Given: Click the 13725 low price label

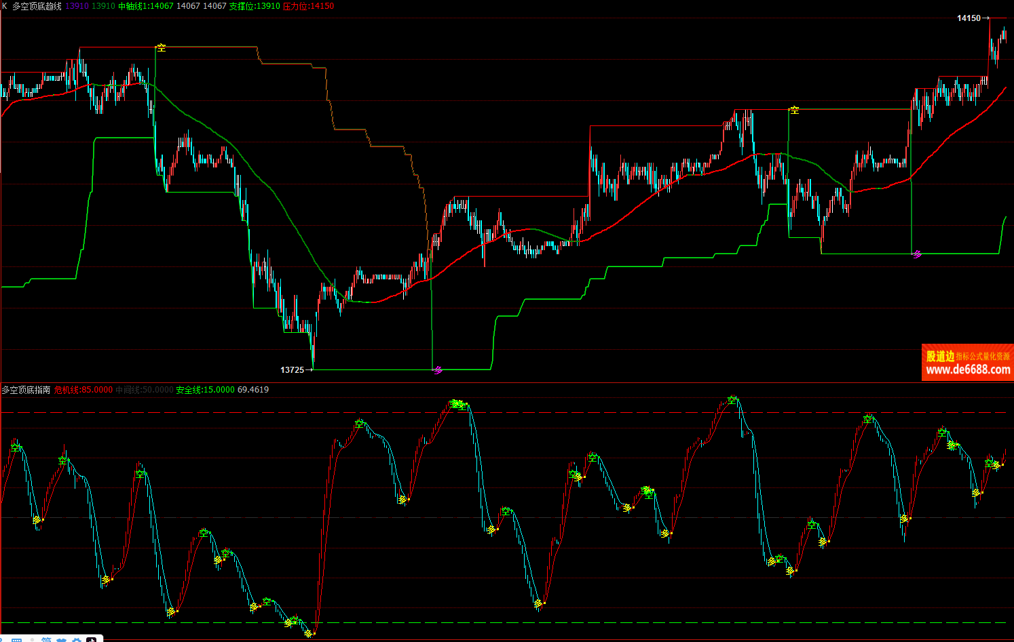Looking at the screenshot, I should coord(292,369).
